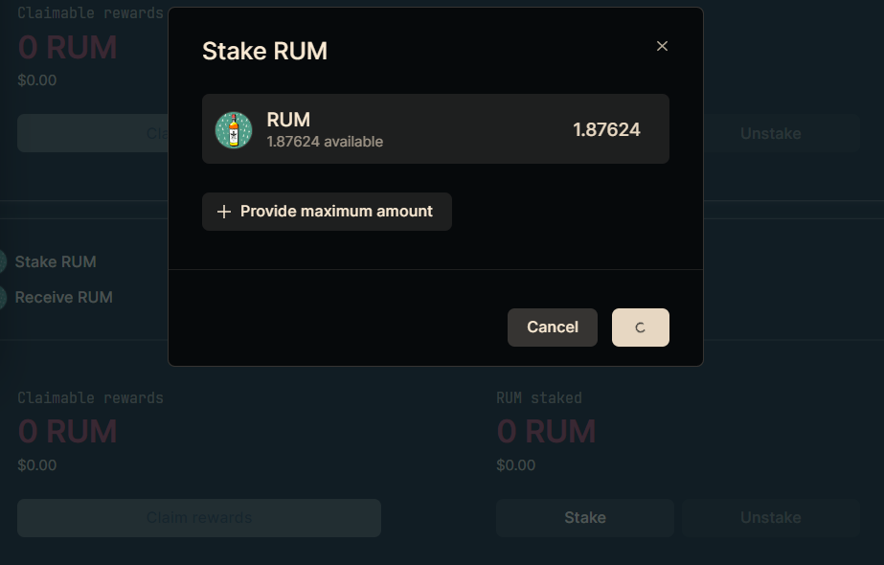Click the RUM token name in the dialog

pos(288,120)
